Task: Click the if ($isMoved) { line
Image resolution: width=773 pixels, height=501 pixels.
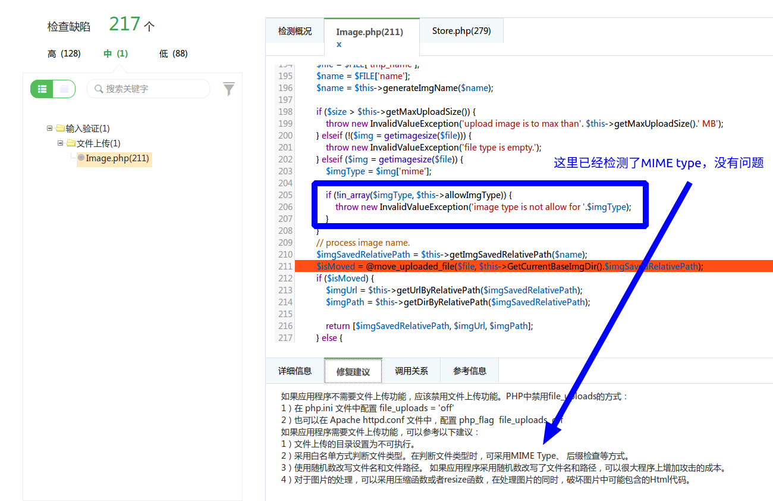Action: point(345,278)
